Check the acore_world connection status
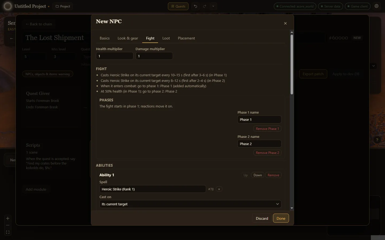Viewport: 385px width, 240px height. (x=295, y=6)
